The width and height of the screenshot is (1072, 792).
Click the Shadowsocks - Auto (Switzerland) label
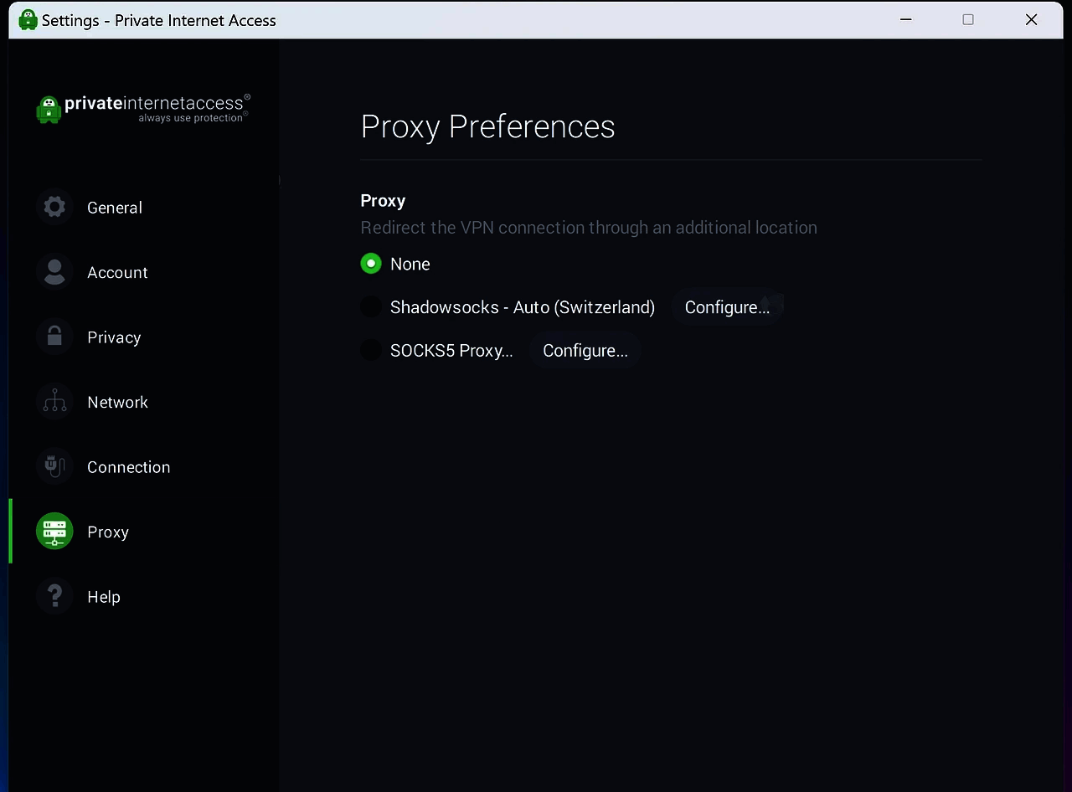point(523,307)
